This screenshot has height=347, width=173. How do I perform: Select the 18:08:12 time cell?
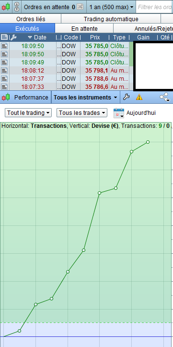click(x=33, y=71)
